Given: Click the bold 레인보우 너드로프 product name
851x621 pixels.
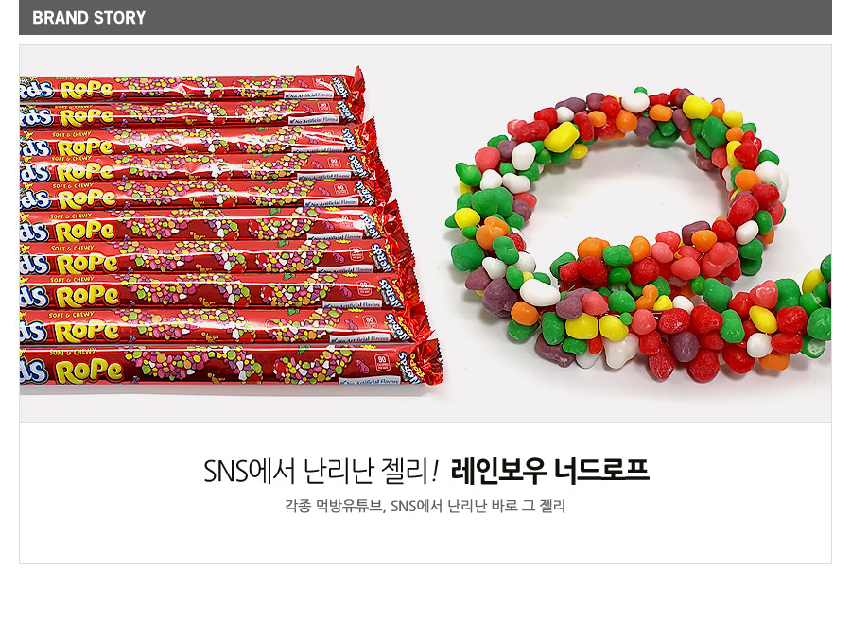Looking at the screenshot, I should [x=549, y=471].
